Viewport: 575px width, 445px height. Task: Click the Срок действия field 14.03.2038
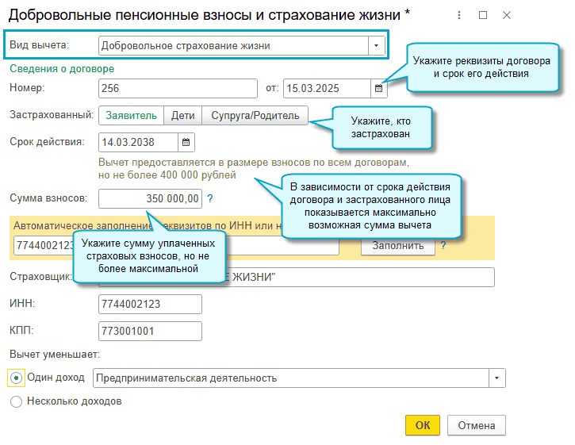click(138, 142)
